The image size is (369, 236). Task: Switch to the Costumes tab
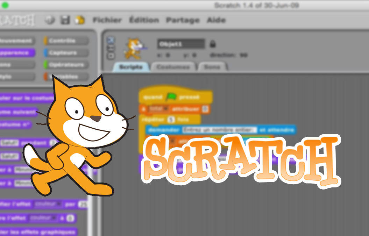tap(173, 67)
